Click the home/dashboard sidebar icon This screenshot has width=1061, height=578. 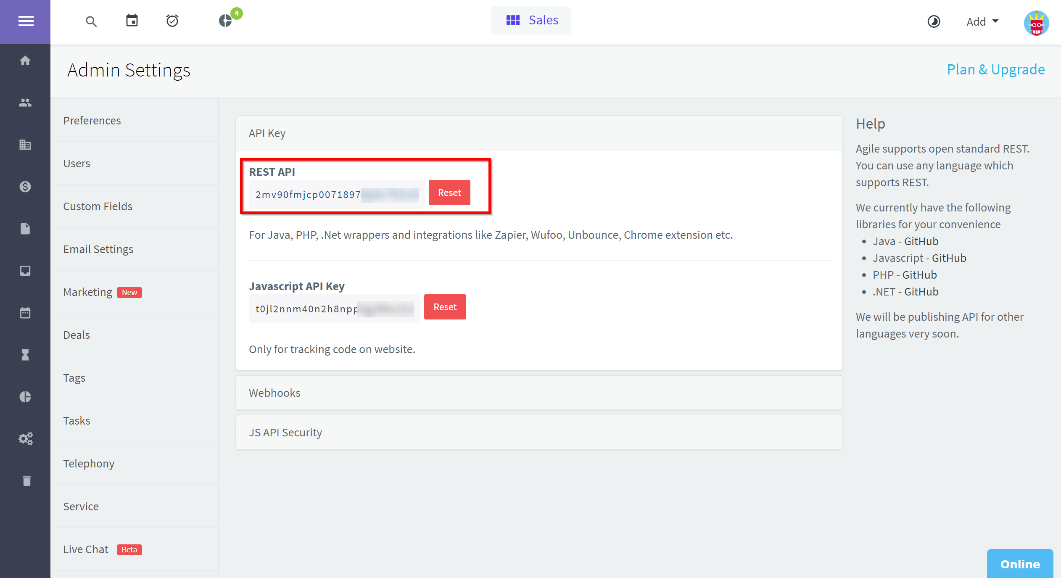pyautogui.click(x=25, y=60)
